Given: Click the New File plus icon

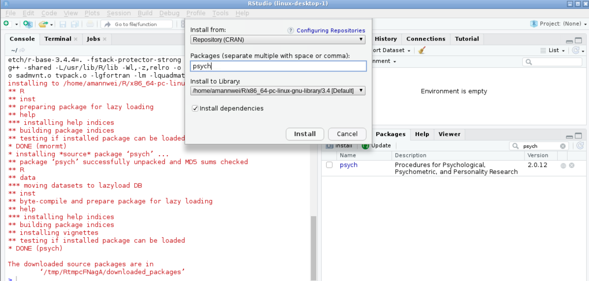Looking at the screenshot, I should (x=6, y=24).
